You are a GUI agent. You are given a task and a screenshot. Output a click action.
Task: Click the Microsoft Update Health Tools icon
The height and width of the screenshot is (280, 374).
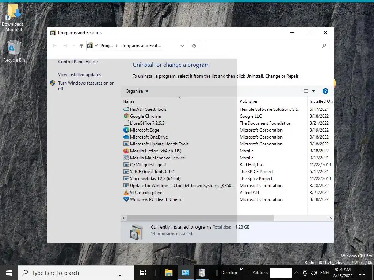click(126, 144)
